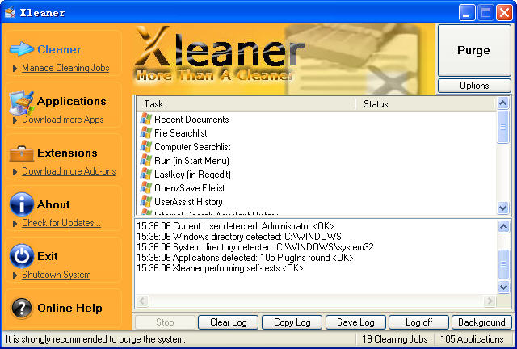The width and height of the screenshot is (517, 349).
Task: Click the Task column header
Action: coord(246,104)
